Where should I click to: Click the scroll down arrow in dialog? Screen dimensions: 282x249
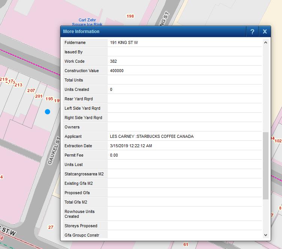pyautogui.click(x=266, y=235)
